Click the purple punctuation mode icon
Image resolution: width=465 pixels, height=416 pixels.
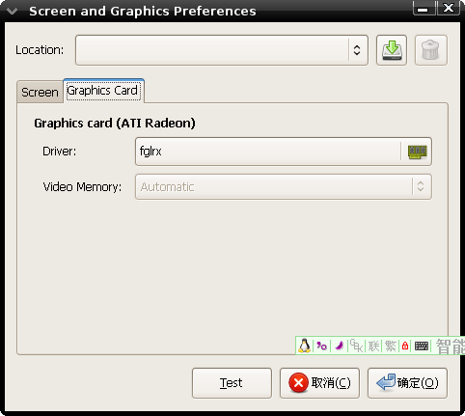(321, 346)
